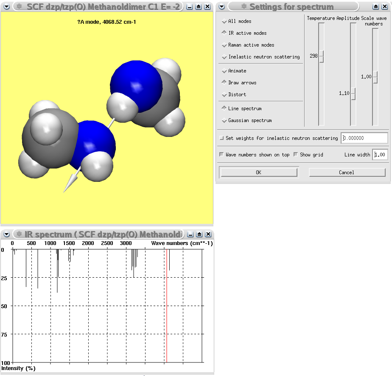Check Set weights for inelastic neutron scattering

(x=221, y=138)
